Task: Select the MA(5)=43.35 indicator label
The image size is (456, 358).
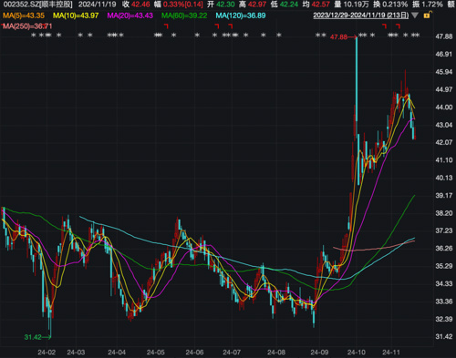Action: coord(24,15)
